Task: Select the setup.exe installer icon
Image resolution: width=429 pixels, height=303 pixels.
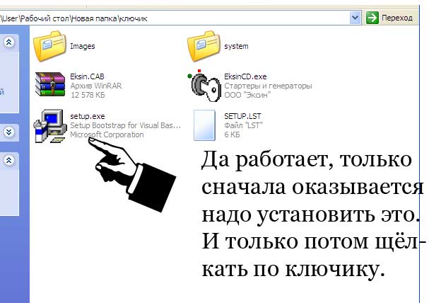Action: point(49,126)
